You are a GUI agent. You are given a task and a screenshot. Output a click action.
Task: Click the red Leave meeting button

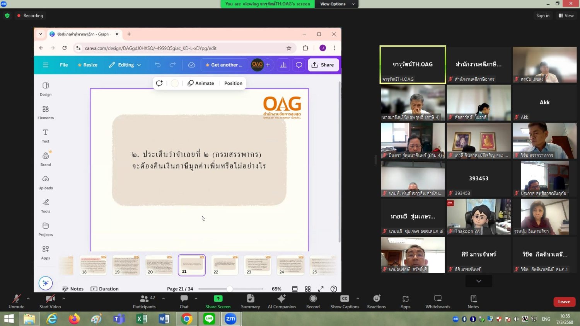(x=564, y=302)
